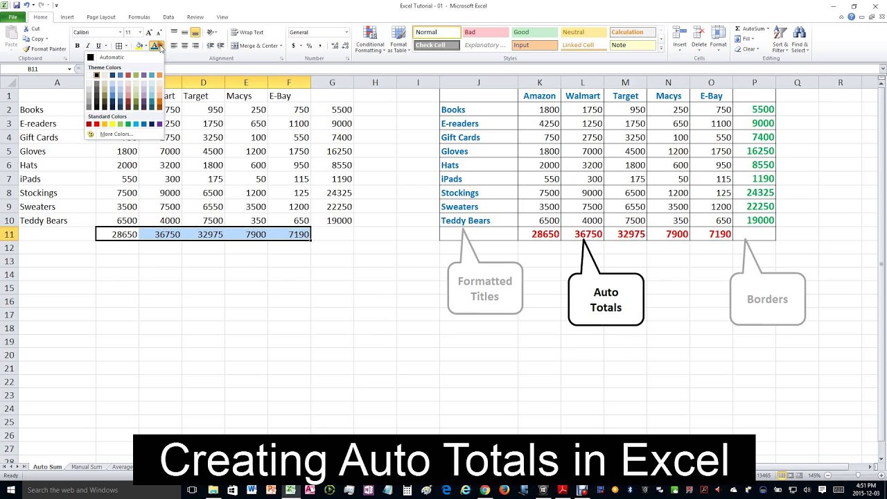Toggle Bottom Align vertical alignment

(x=195, y=32)
